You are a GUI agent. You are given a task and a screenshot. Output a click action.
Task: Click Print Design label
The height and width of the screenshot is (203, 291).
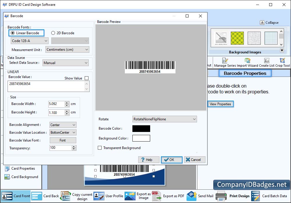pos(239,196)
